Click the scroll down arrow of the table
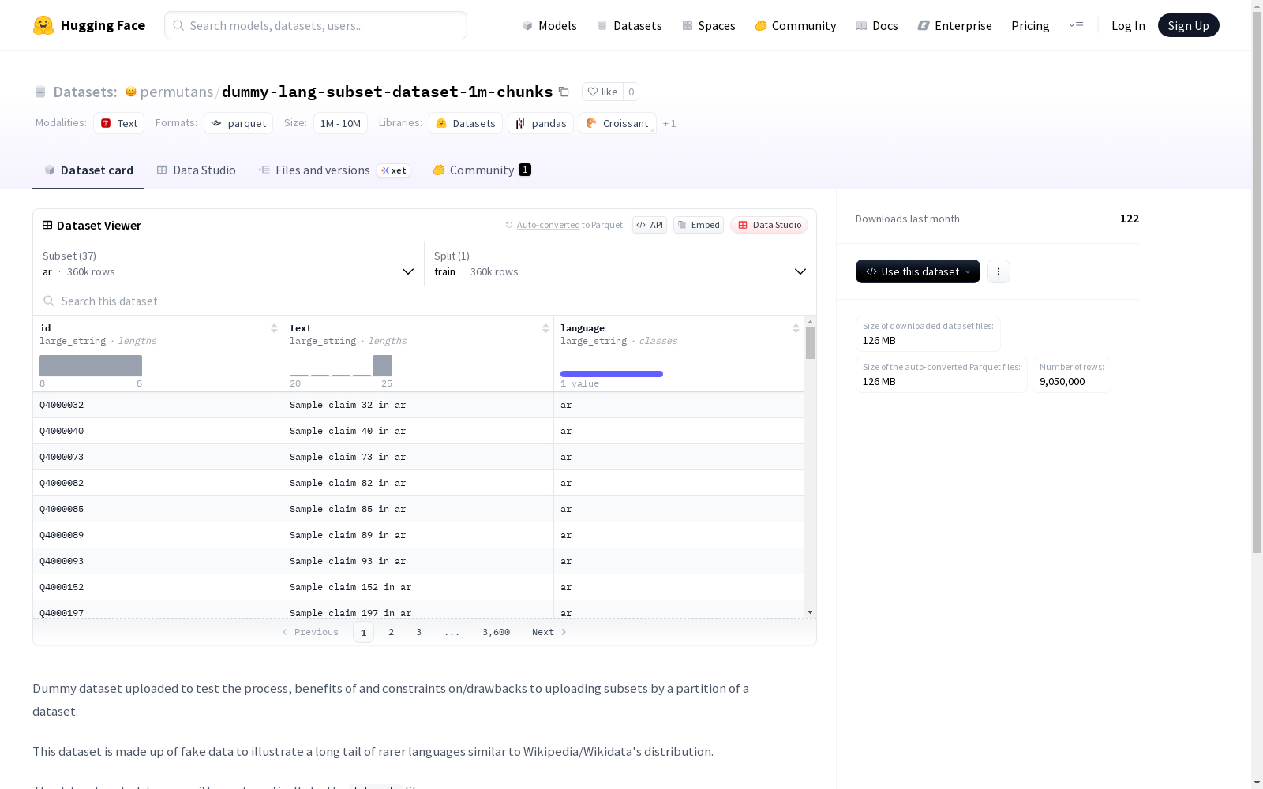Image resolution: width=1263 pixels, height=789 pixels. 810,612
